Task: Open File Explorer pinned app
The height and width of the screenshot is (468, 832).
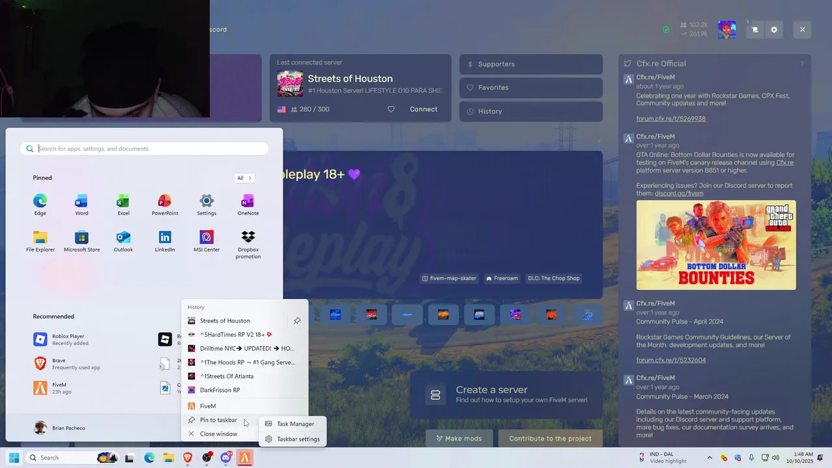Action: (40, 241)
